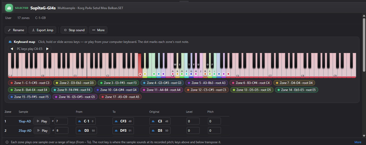Select Zone 10 G4–G#4 chip

[116, 90]
